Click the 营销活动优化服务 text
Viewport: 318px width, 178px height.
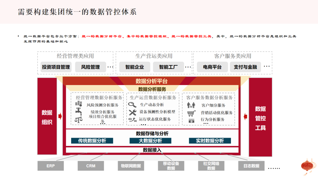click(x=217, y=113)
